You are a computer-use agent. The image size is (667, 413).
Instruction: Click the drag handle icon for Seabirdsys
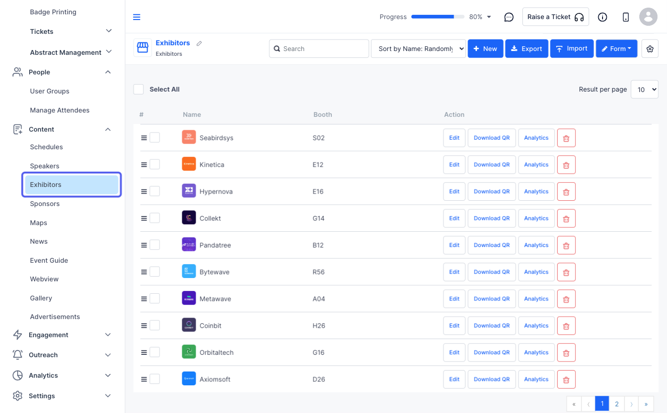144,138
